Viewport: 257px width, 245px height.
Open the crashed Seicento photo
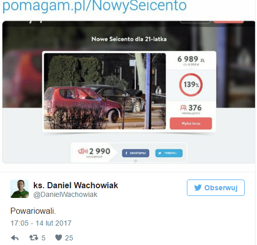104,91
